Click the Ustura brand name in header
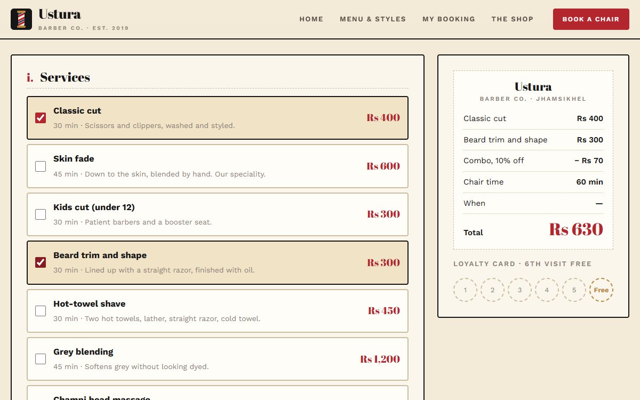 [x=60, y=14]
